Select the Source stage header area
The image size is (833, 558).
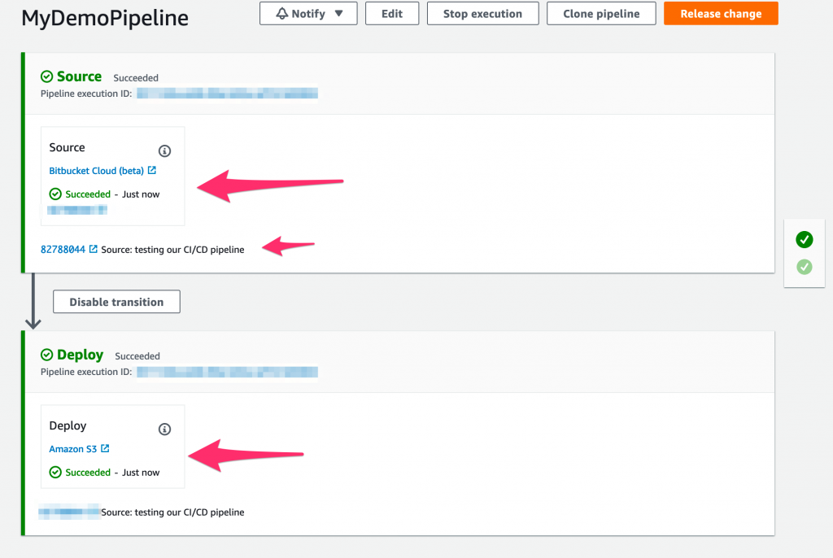pyautogui.click(x=77, y=76)
